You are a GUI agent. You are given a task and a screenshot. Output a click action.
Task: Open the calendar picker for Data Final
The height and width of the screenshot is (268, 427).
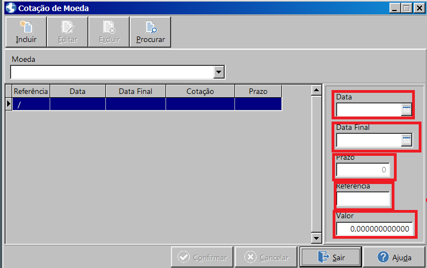(407, 140)
